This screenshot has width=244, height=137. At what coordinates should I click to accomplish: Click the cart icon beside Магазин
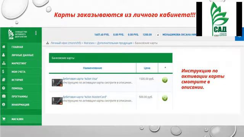tap(4, 119)
